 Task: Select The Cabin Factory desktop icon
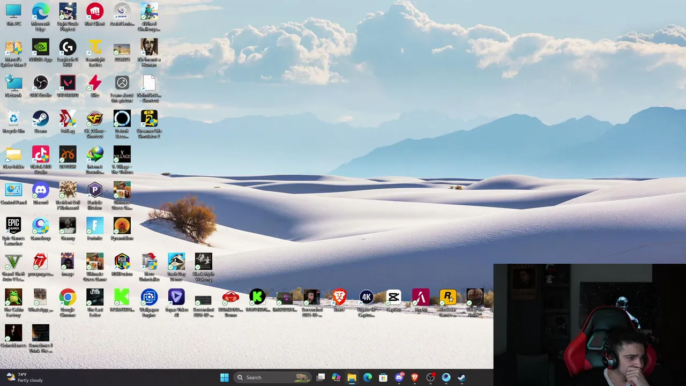pos(13,303)
